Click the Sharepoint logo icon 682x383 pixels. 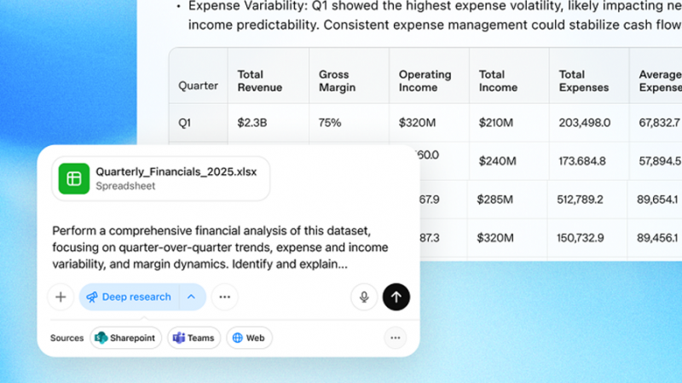[101, 338]
